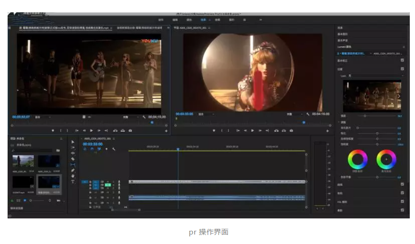
Task: Show hidden Source panel tabs chevron
Action: (x=168, y=28)
